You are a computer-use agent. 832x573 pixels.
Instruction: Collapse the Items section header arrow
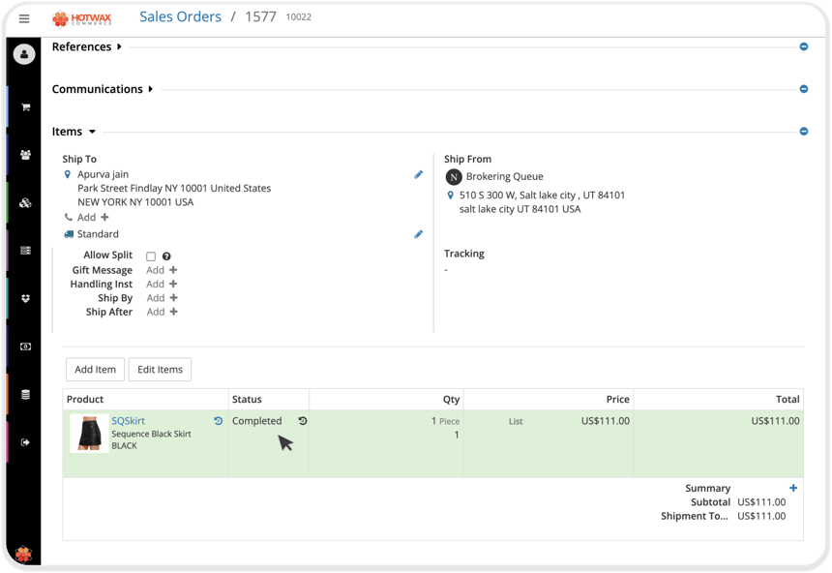point(92,132)
